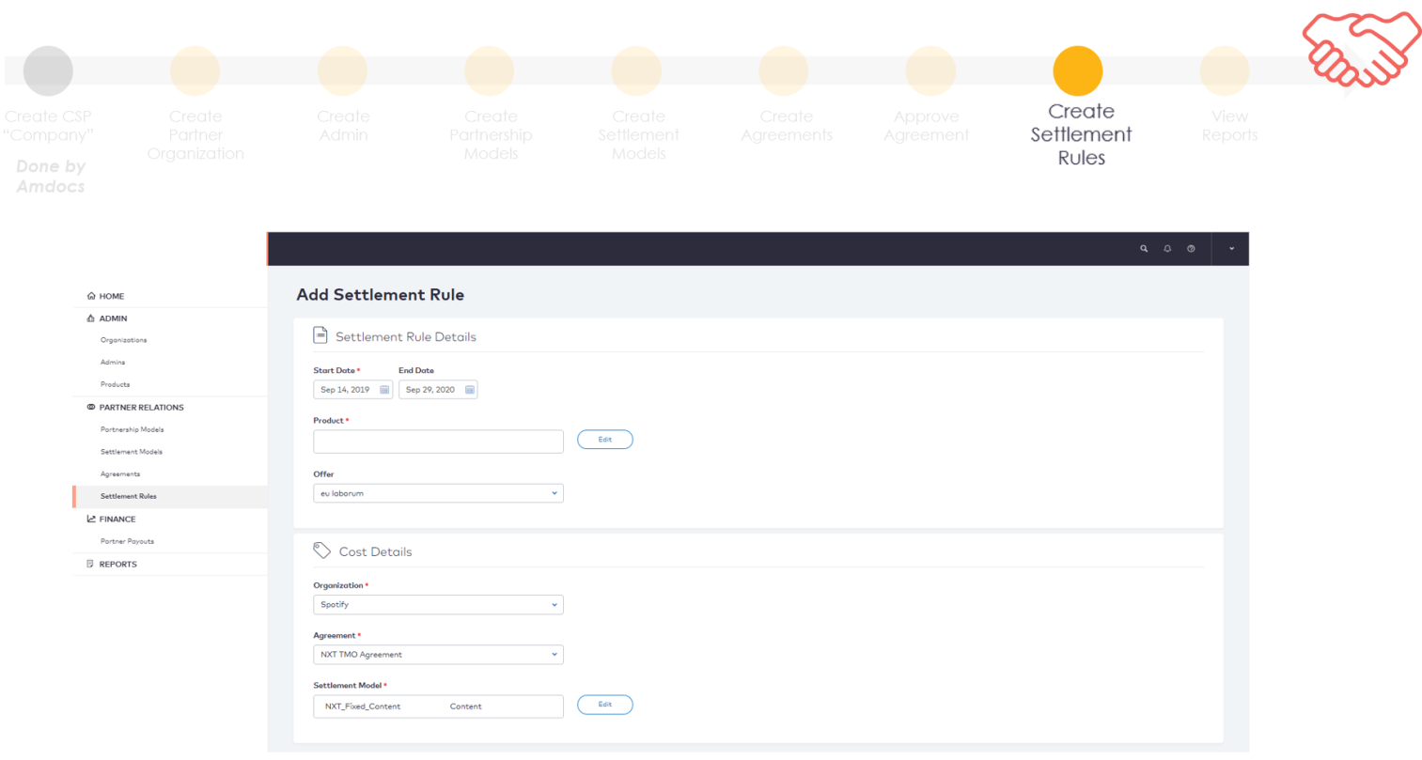This screenshot has width=1422, height=760.
Task: Open Agreements in the sidebar
Action: point(120,474)
